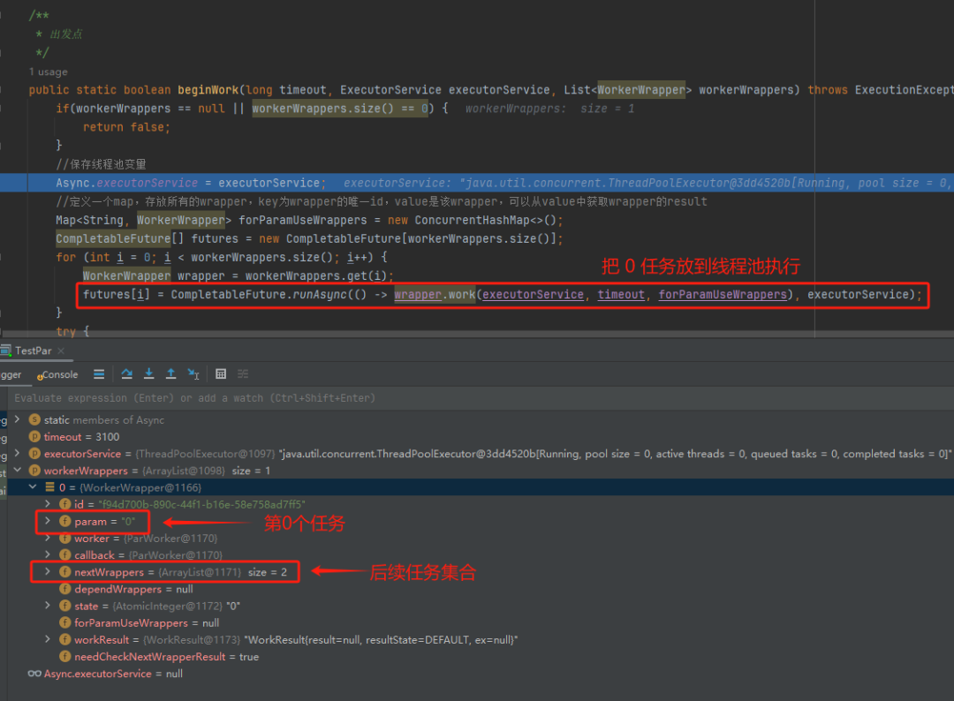Collapse the 0 = {WorkerWrapper@1166} node

point(33,487)
